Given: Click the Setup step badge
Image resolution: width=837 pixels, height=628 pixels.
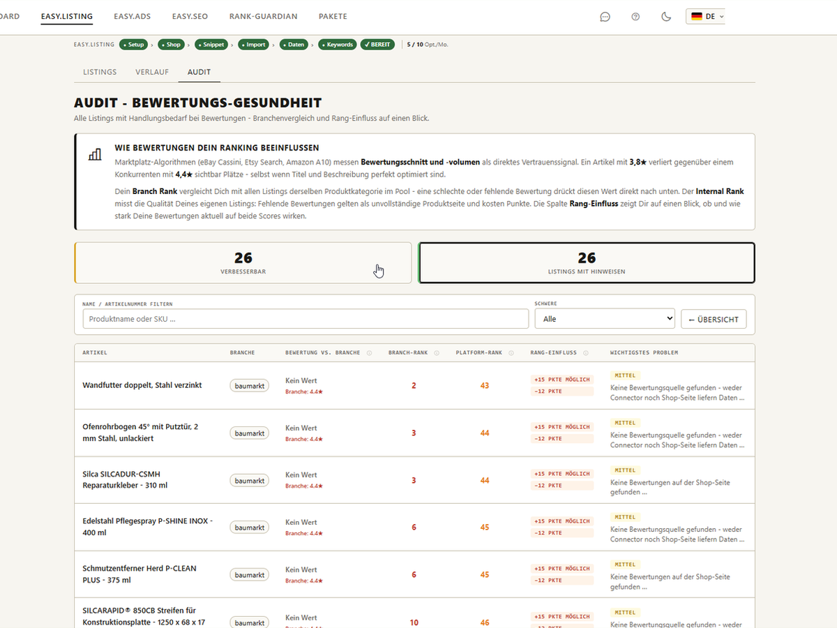Looking at the screenshot, I should coord(134,45).
